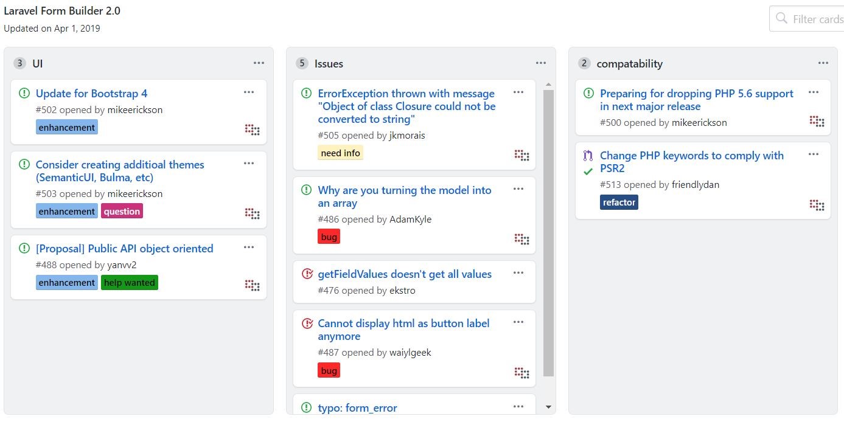844x422 pixels.
Task: Open compatability column three-dot menu
Action: coord(823,63)
